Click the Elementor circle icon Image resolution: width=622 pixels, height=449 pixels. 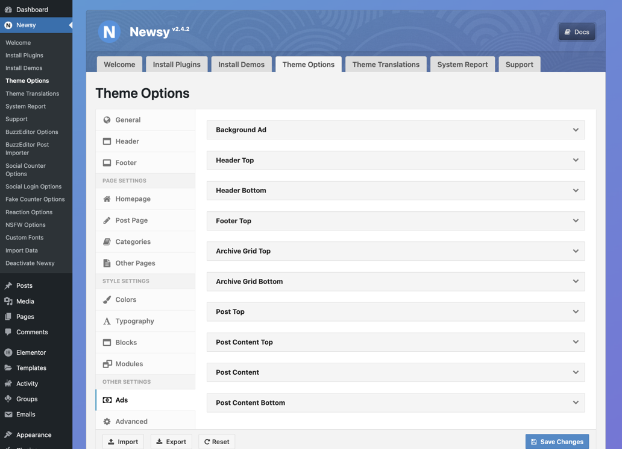coord(8,352)
